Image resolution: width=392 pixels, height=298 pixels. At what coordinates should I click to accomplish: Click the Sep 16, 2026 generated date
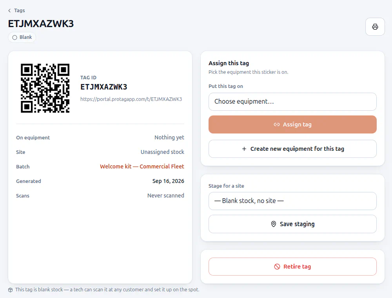[168, 181]
